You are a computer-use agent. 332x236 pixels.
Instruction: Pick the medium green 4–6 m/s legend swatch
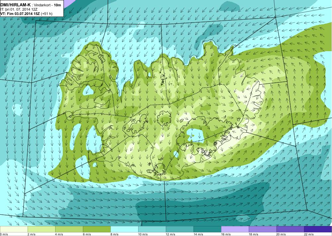coord(69,229)
